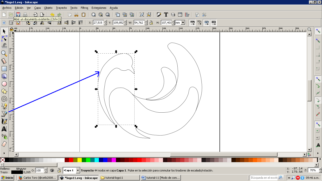Step the Y coordinate value
The image size is (322, 181).
(126, 23)
